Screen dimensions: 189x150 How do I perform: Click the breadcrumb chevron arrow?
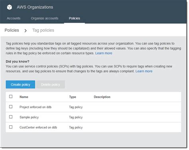tap(26, 31)
